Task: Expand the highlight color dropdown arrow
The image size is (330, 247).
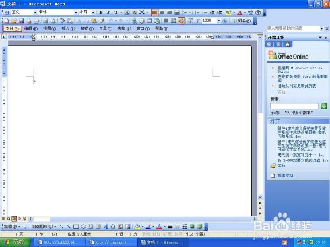Action: coord(234,13)
